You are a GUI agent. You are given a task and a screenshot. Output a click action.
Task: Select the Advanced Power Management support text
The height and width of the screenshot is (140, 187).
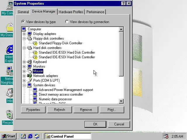66,90
